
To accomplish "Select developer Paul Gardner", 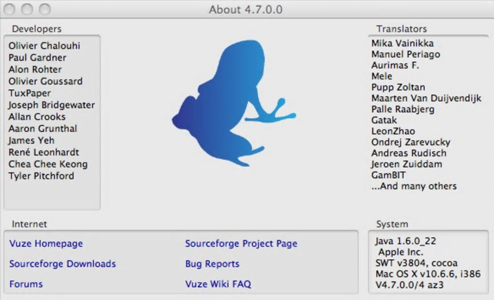I will pyautogui.click(x=37, y=58).
